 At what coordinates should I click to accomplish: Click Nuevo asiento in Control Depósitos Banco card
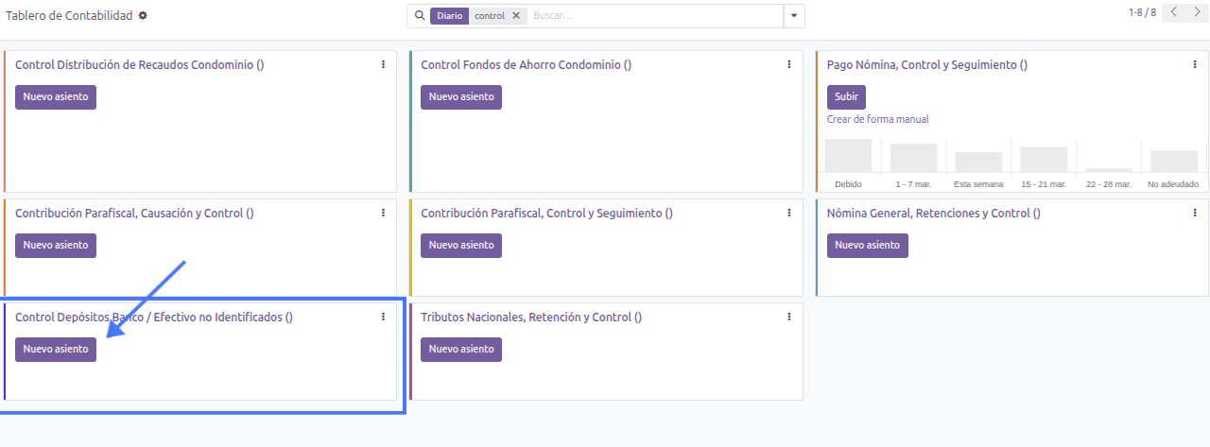pyautogui.click(x=56, y=349)
